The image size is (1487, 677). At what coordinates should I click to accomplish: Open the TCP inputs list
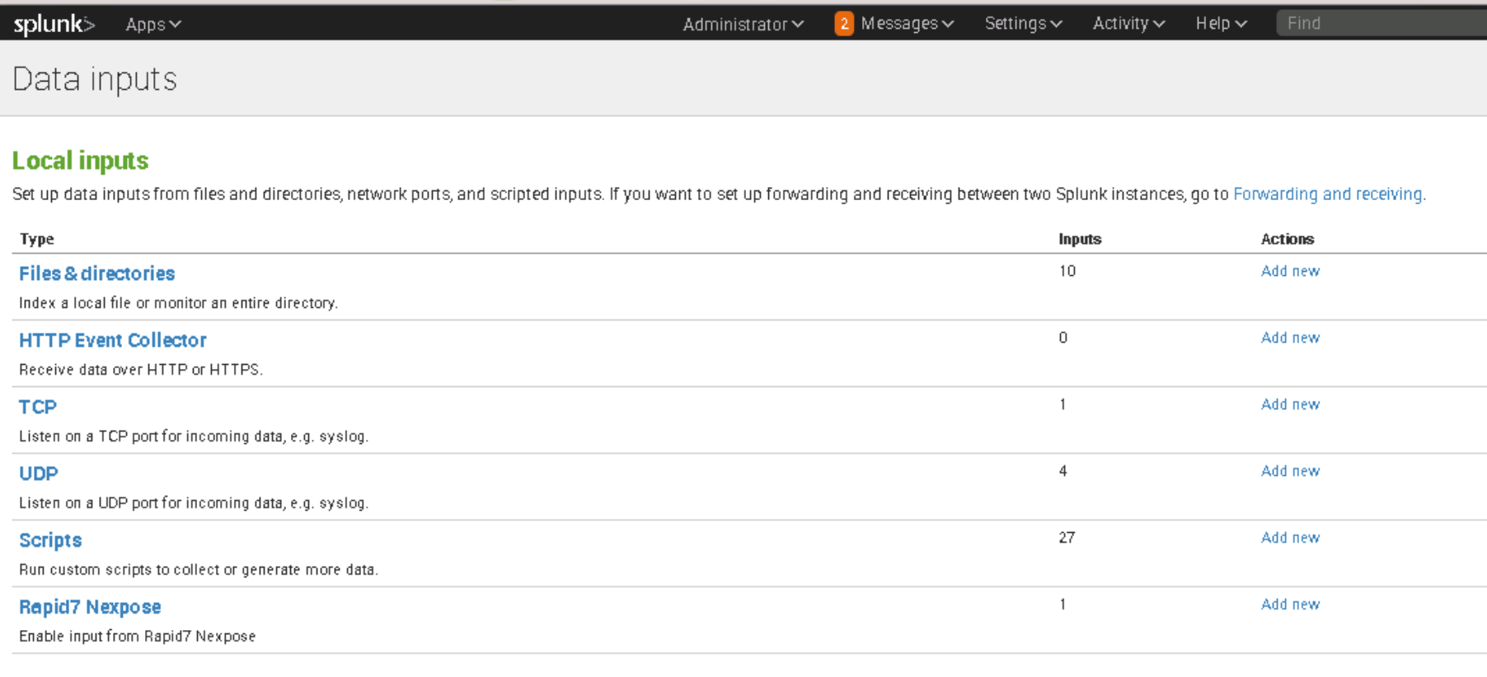coord(38,407)
